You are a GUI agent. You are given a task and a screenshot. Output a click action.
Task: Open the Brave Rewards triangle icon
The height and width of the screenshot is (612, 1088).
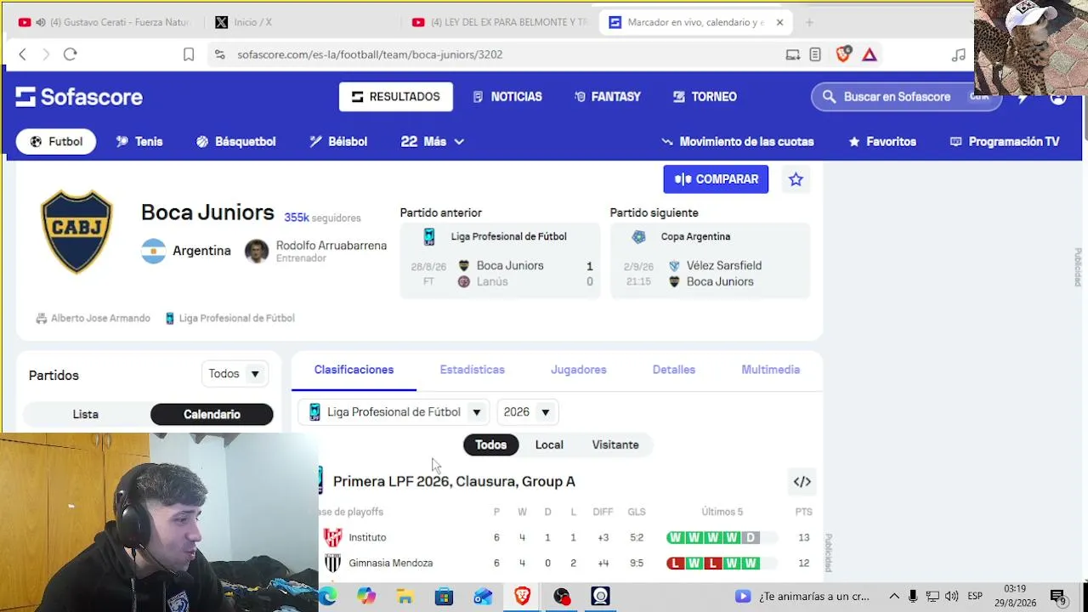click(x=870, y=54)
